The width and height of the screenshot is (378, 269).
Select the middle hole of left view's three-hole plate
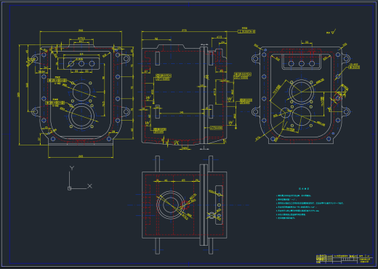click(81, 64)
